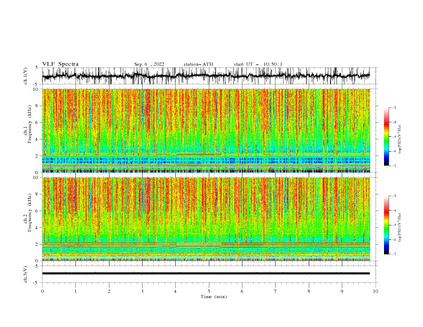Click ch.2 frequency axis tick "4"
The height and width of the screenshot is (327, 423).
(x=37, y=228)
